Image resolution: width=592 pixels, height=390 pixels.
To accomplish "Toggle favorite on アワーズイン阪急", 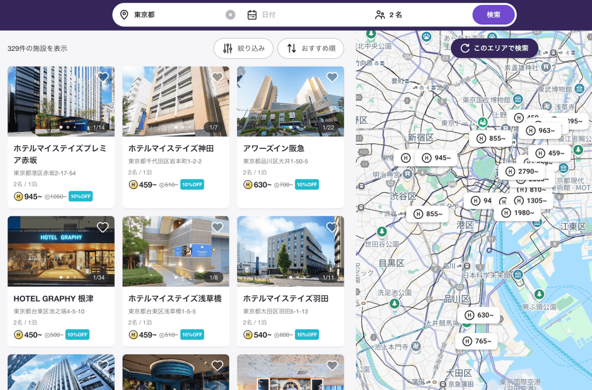I will click(x=332, y=76).
